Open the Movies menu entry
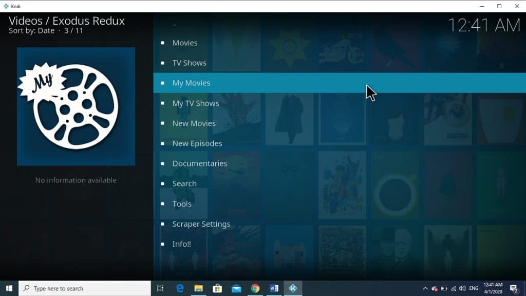Viewport: 526px width, 296px height. 340,43
